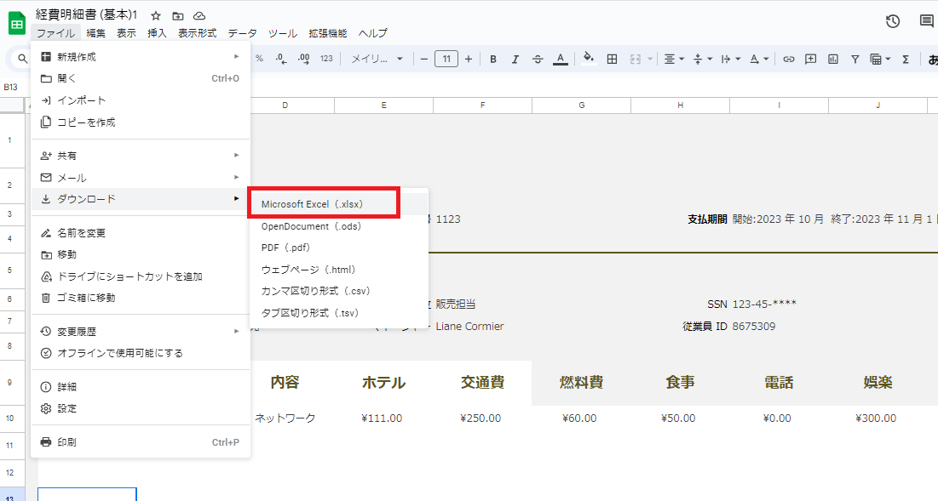Toggle strikethrough formatting

point(538,59)
